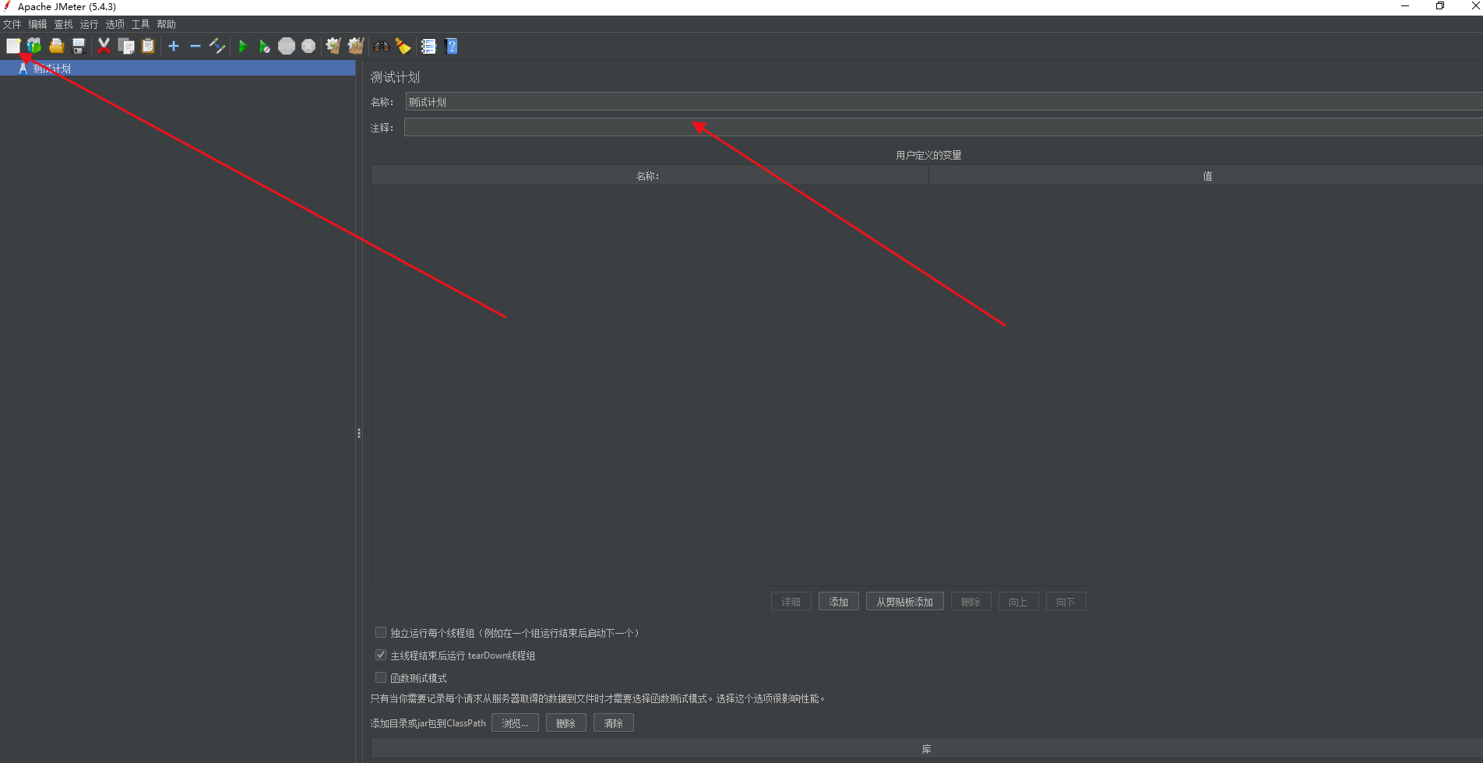Image resolution: width=1483 pixels, height=763 pixels.
Task: Click the 删除 button under variables table
Action: (971, 602)
